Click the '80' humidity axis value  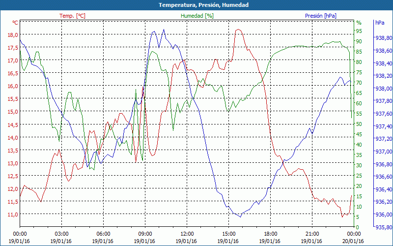pos(359,62)
